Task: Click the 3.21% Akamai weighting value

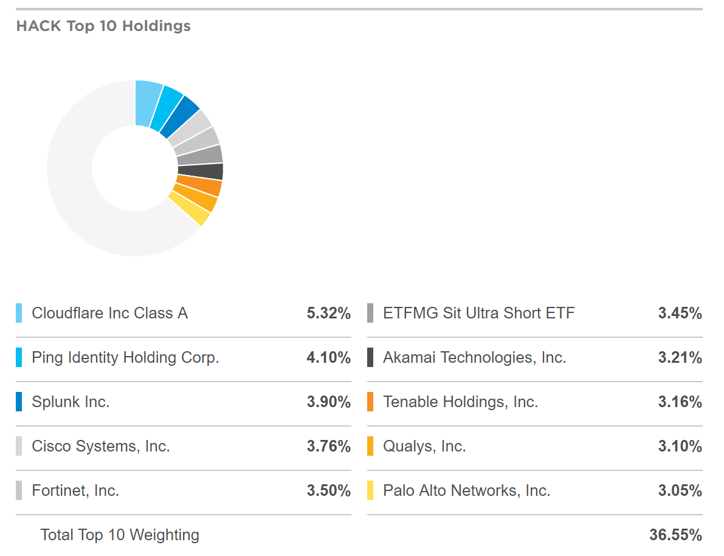Action: [680, 357]
